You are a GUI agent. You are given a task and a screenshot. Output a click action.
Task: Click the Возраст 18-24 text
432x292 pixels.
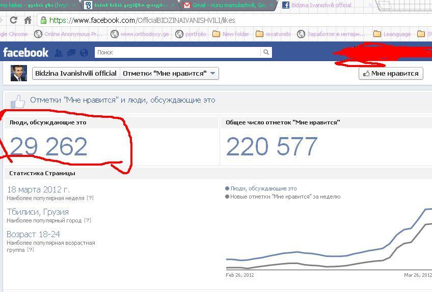[33, 234]
